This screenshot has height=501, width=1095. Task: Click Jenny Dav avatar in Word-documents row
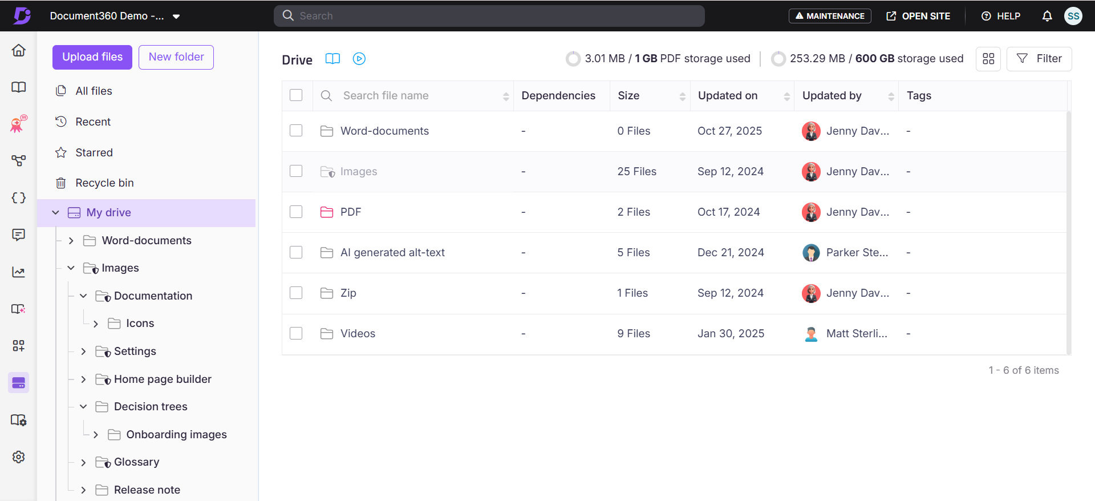pyautogui.click(x=811, y=131)
